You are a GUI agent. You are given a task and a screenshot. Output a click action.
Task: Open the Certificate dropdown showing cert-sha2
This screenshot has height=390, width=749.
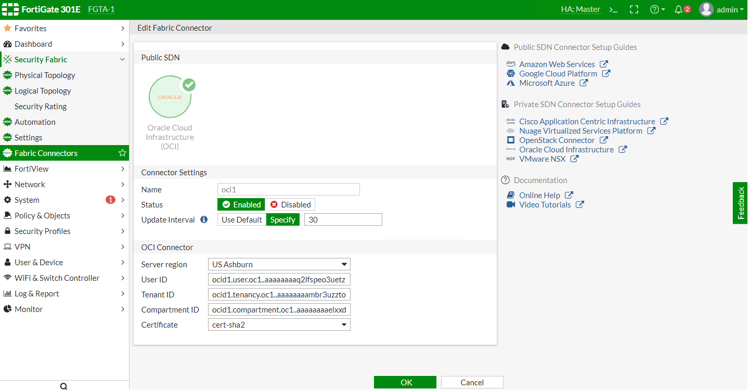[x=279, y=324]
